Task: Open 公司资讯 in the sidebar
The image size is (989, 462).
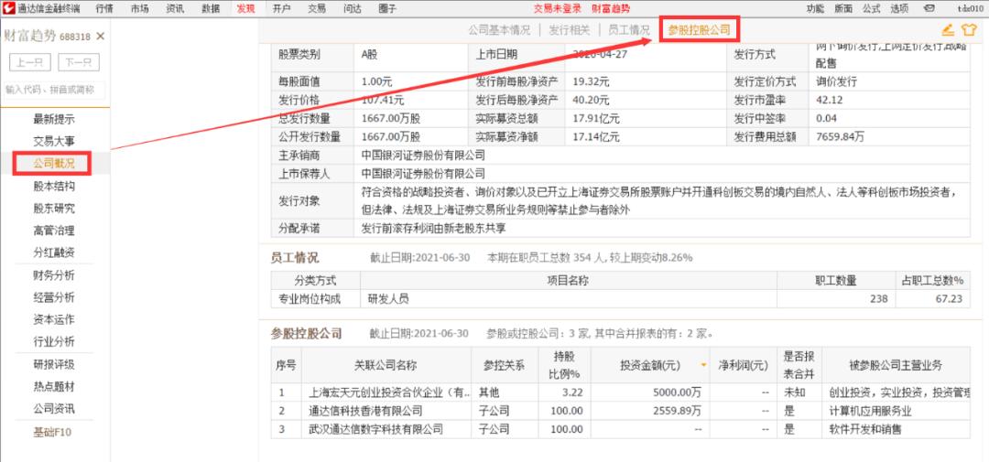Action: [x=54, y=408]
